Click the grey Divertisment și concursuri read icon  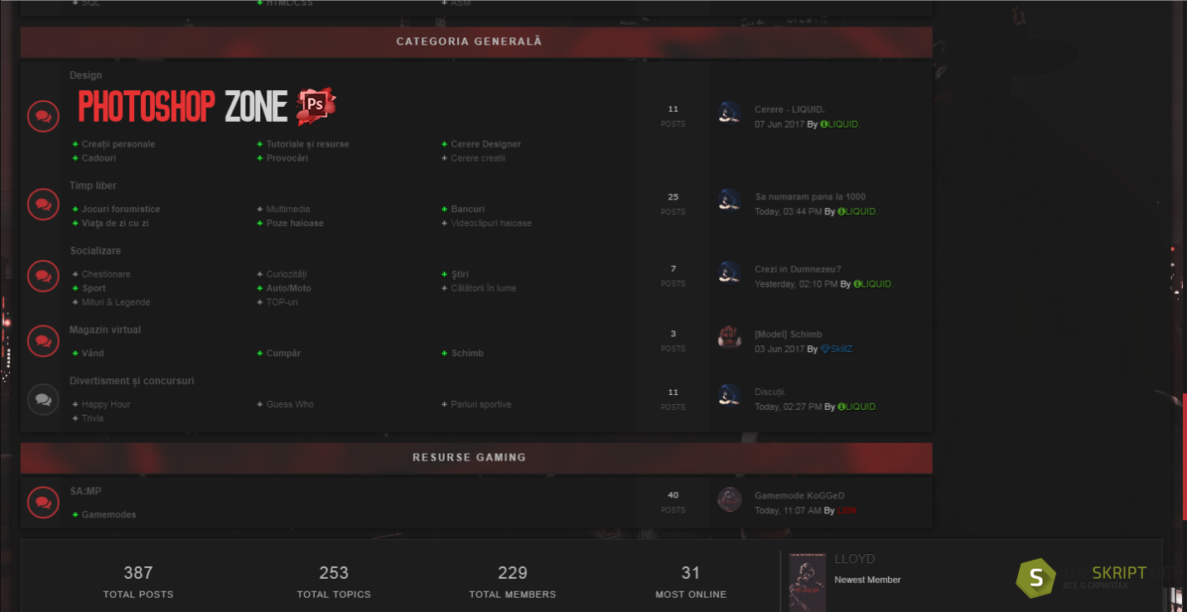point(43,399)
